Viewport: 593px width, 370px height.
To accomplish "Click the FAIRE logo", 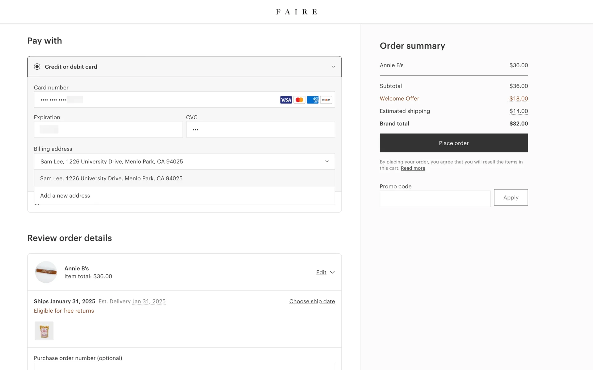I will (x=296, y=12).
